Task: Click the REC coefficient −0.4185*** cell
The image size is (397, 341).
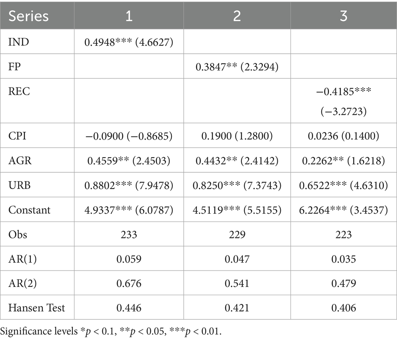Action: click(344, 101)
